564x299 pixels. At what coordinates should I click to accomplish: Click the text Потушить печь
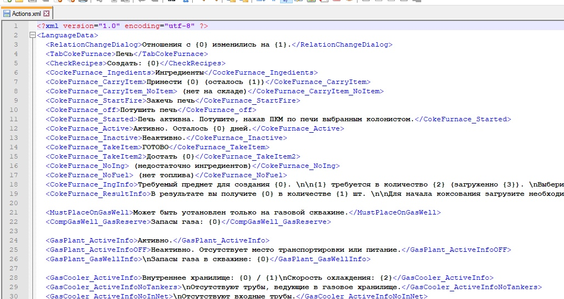pos(149,110)
